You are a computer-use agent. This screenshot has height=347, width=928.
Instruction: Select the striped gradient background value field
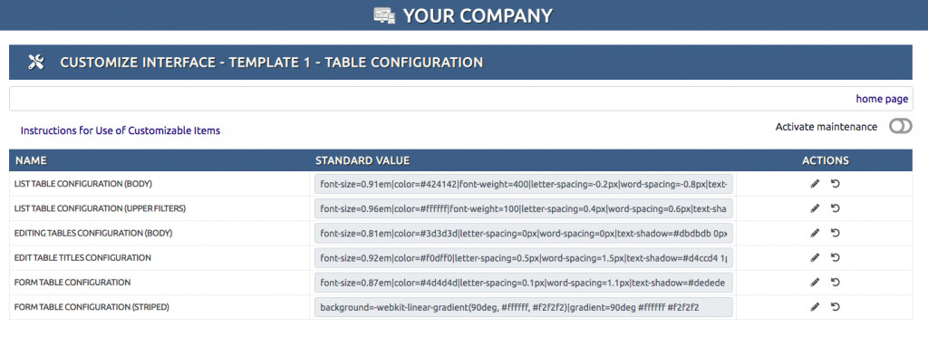pos(524,307)
